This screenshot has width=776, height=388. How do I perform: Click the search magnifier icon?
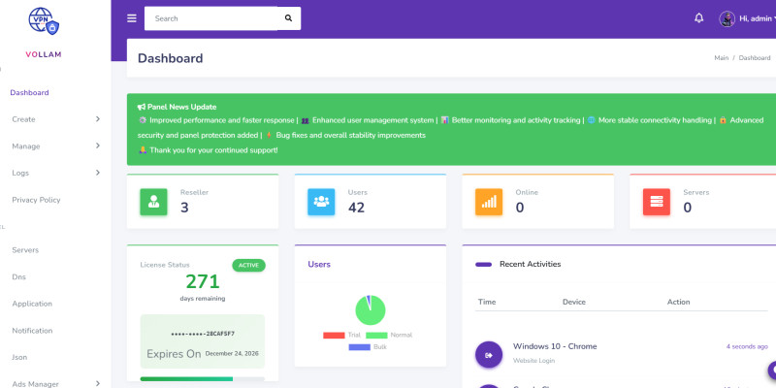pyautogui.click(x=288, y=18)
